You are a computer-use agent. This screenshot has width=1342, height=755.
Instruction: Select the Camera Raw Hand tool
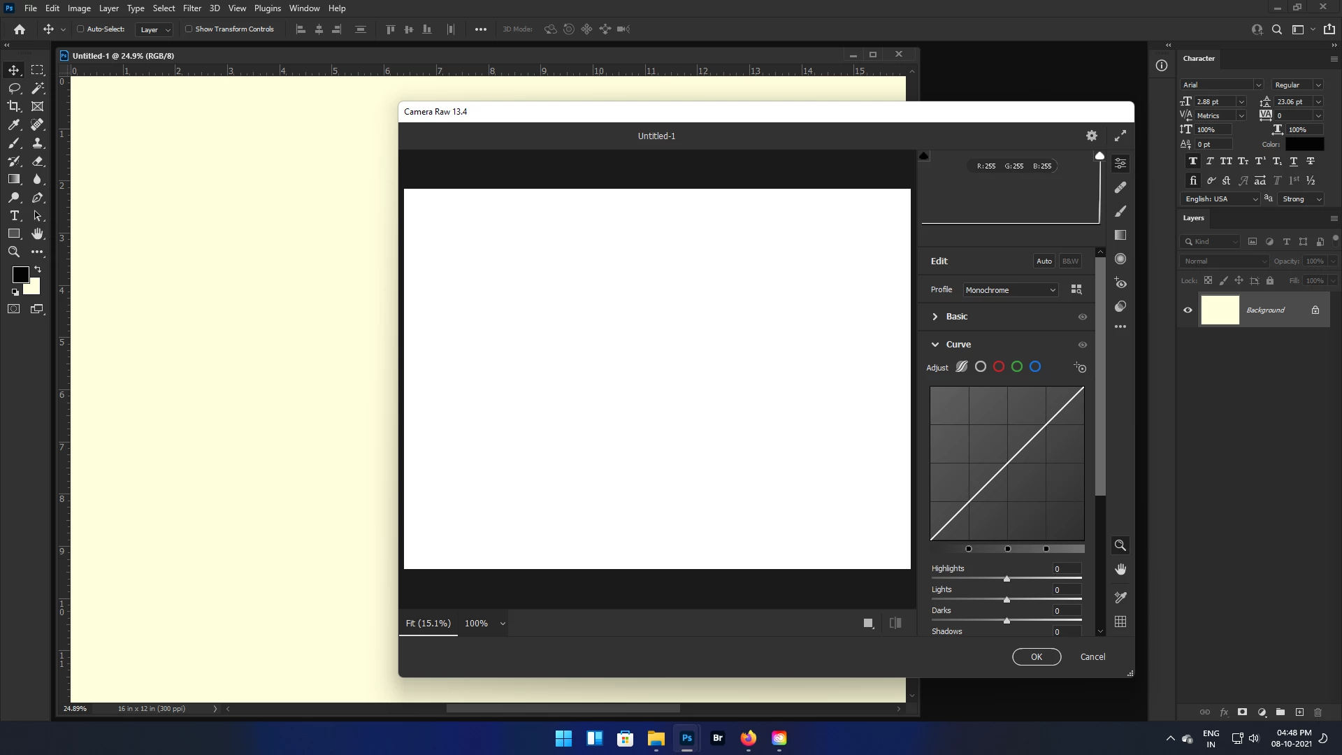tap(1120, 570)
